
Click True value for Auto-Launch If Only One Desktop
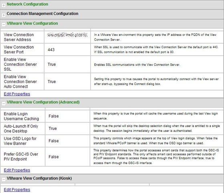coord(52,129)
